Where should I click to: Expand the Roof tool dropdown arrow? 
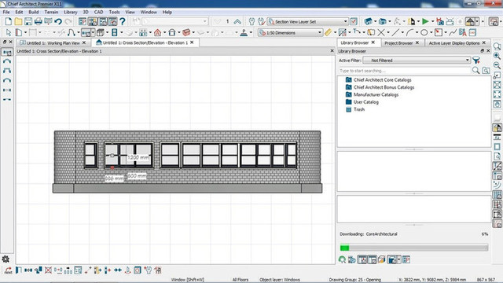[x=164, y=32]
